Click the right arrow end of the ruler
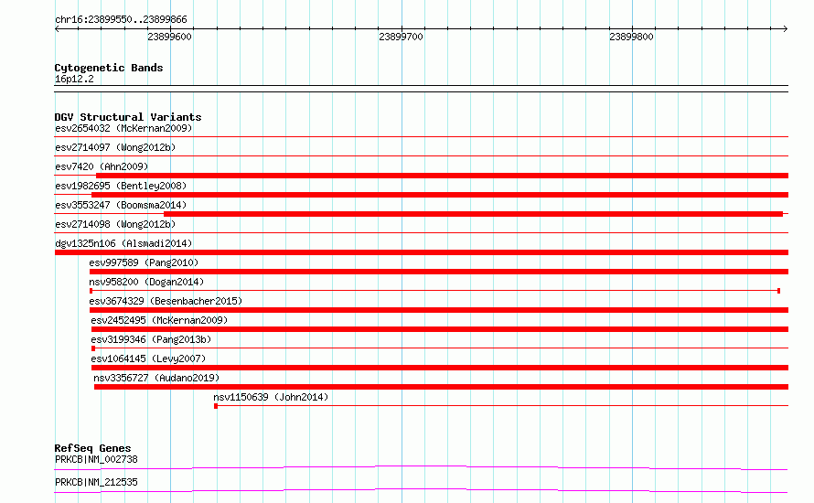Image resolution: width=814 pixels, height=503 pixels. click(x=785, y=29)
